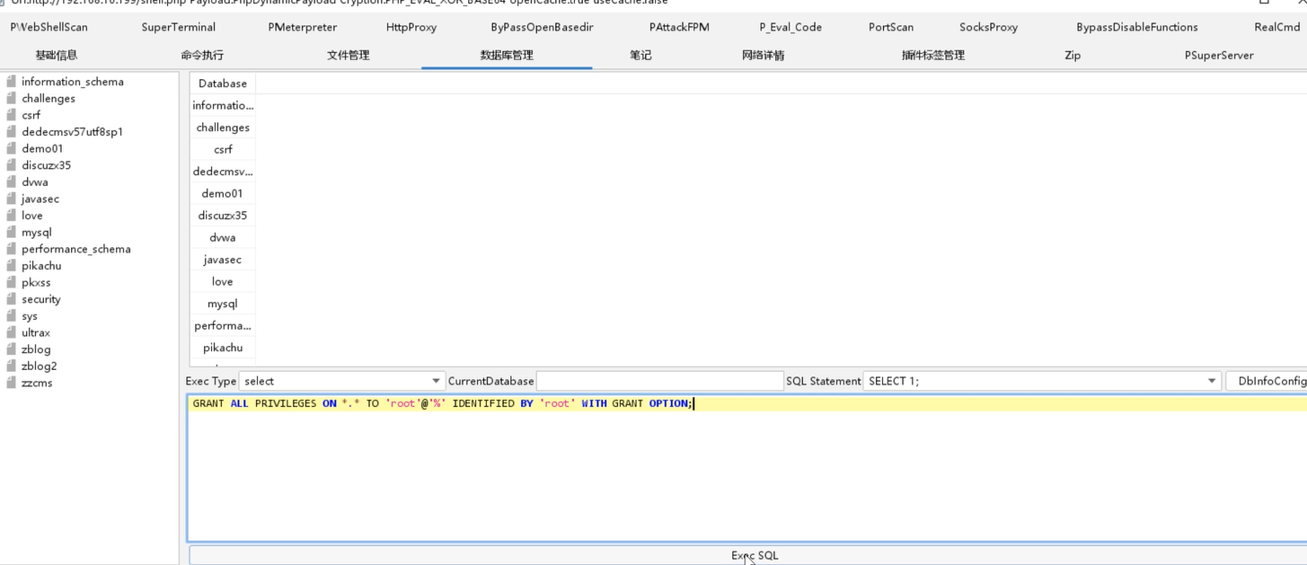Click the database icon beside zzcms
Screen dimensions: 1307x565
point(12,383)
